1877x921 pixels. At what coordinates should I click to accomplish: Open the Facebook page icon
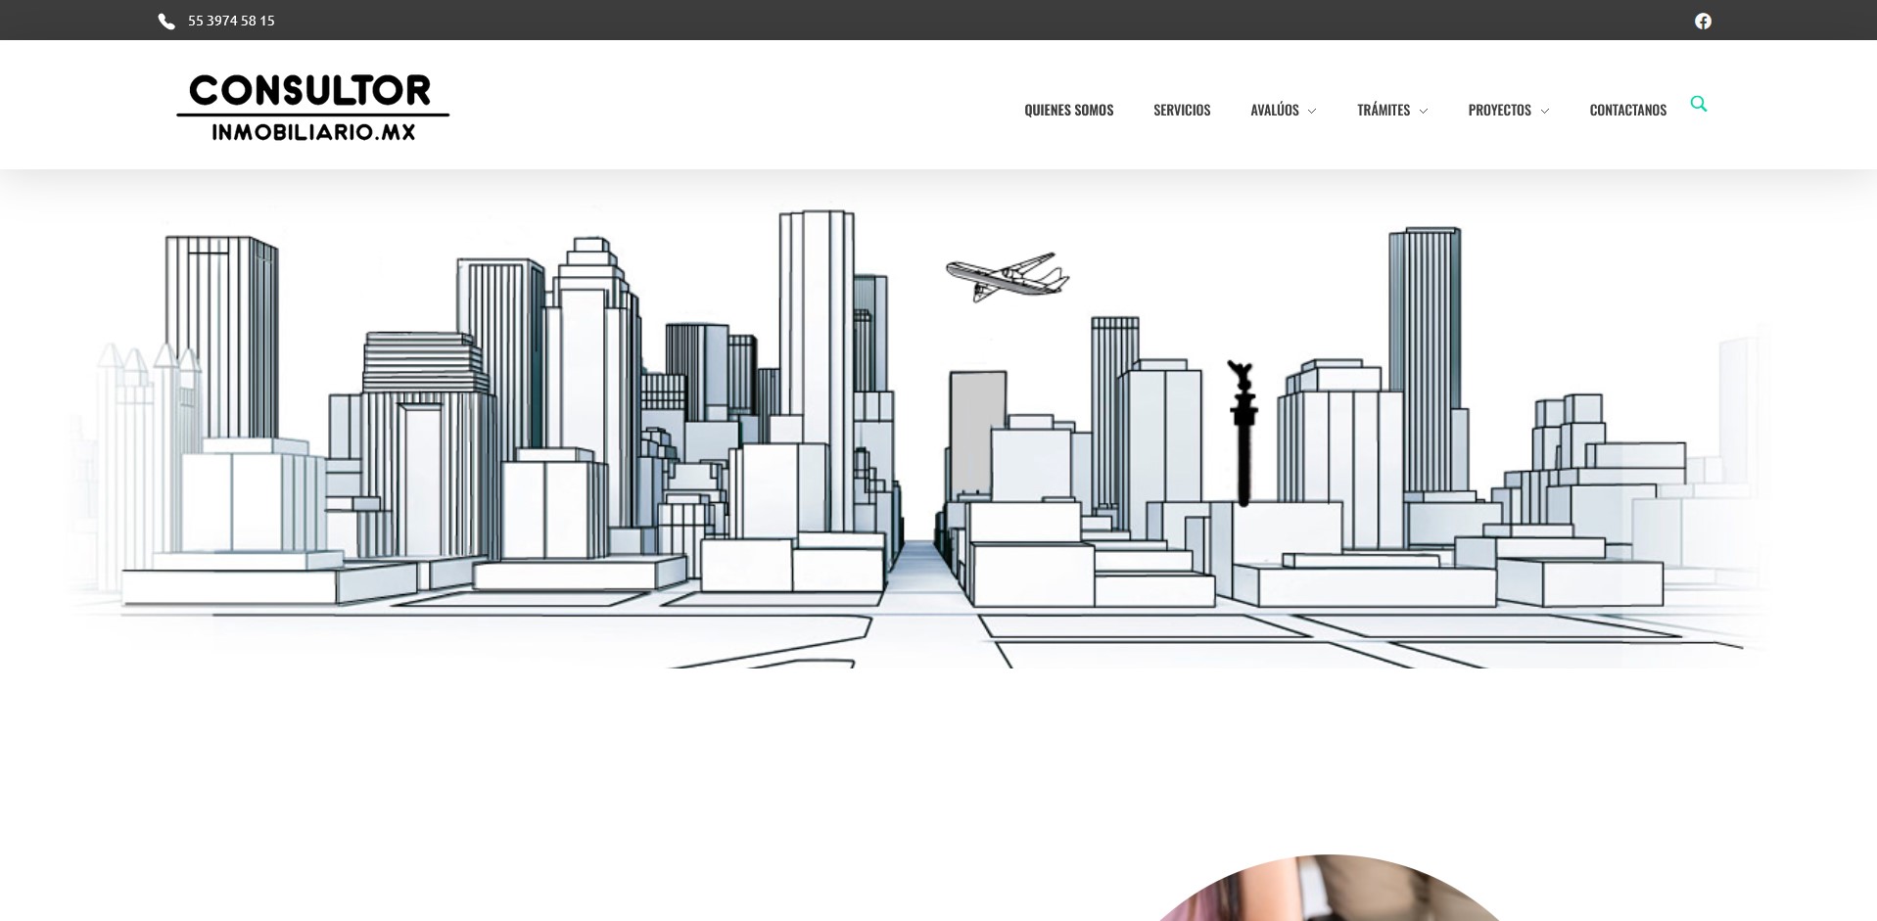pyautogui.click(x=1703, y=22)
